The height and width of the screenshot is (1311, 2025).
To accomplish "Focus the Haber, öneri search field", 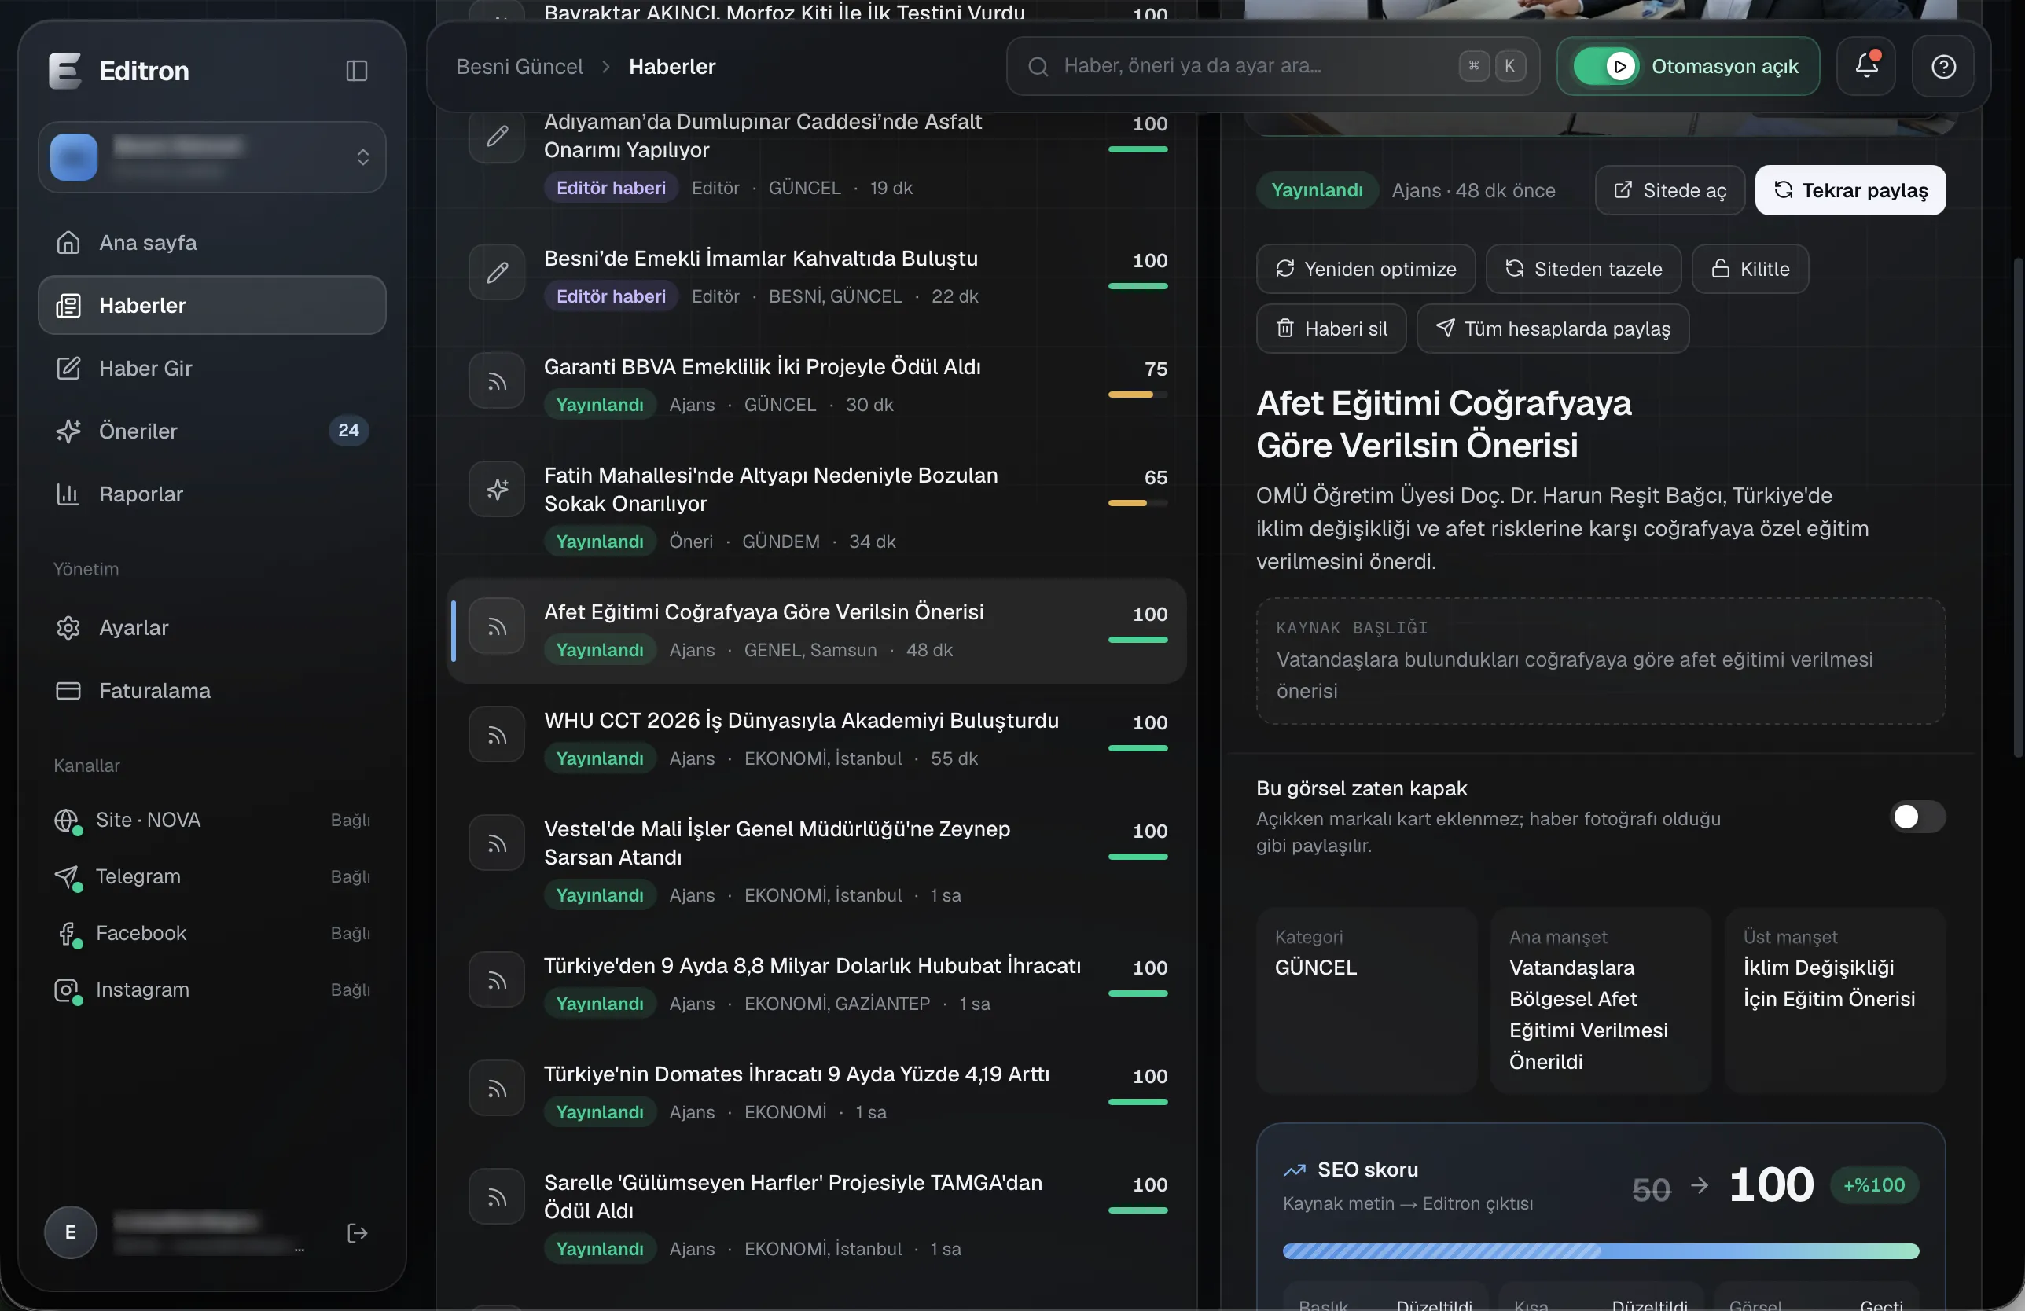I will pos(1272,65).
